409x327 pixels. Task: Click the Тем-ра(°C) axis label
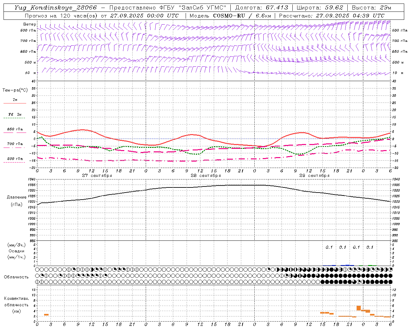(x=15, y=90)
